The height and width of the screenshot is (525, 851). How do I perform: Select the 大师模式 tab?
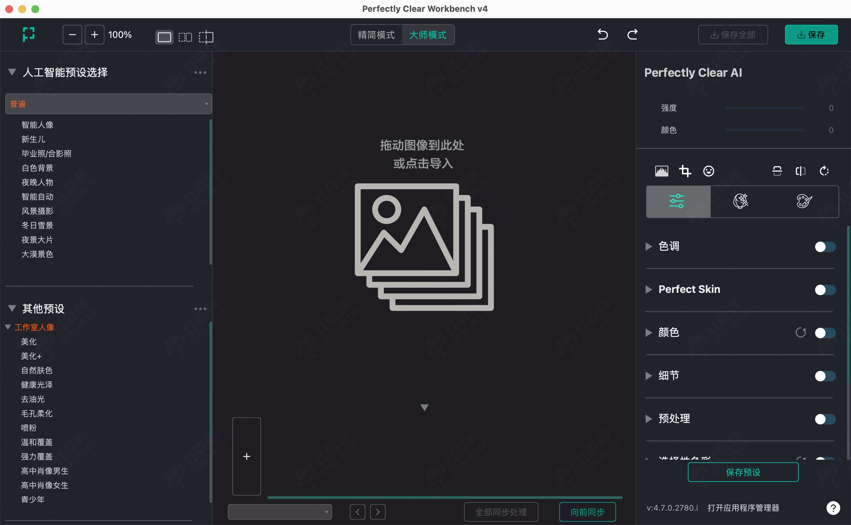pyautogui.click(x=428, y=35)
